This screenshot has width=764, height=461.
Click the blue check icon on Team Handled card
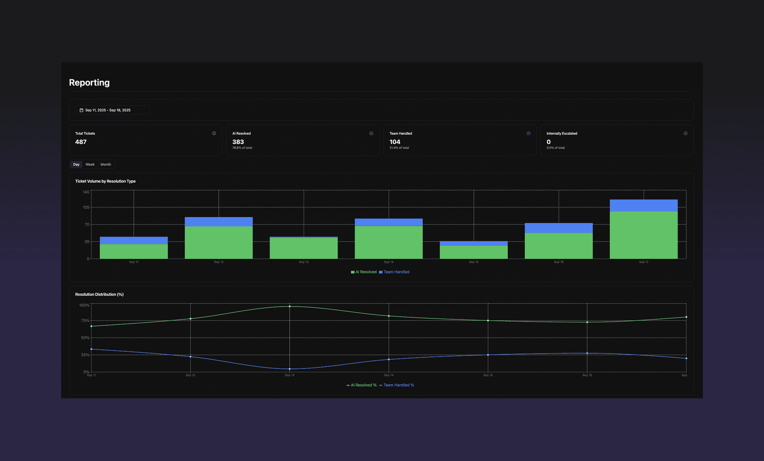[x=528, y=133]
